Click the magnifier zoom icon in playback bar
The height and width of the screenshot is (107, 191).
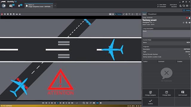(x=90, y=103)
